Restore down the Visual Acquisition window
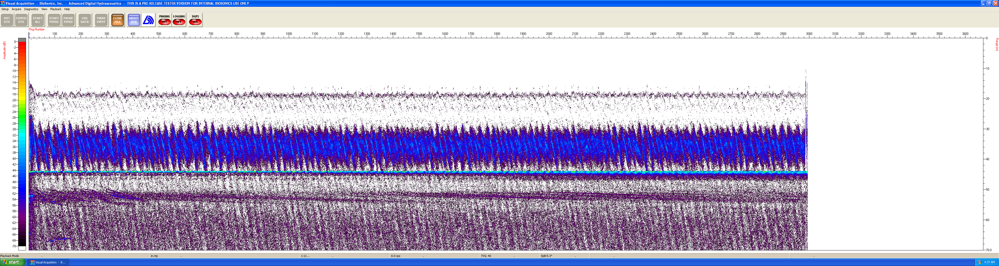Image resolution: width=999 pixels, height=266 pixels. [989, 3]
